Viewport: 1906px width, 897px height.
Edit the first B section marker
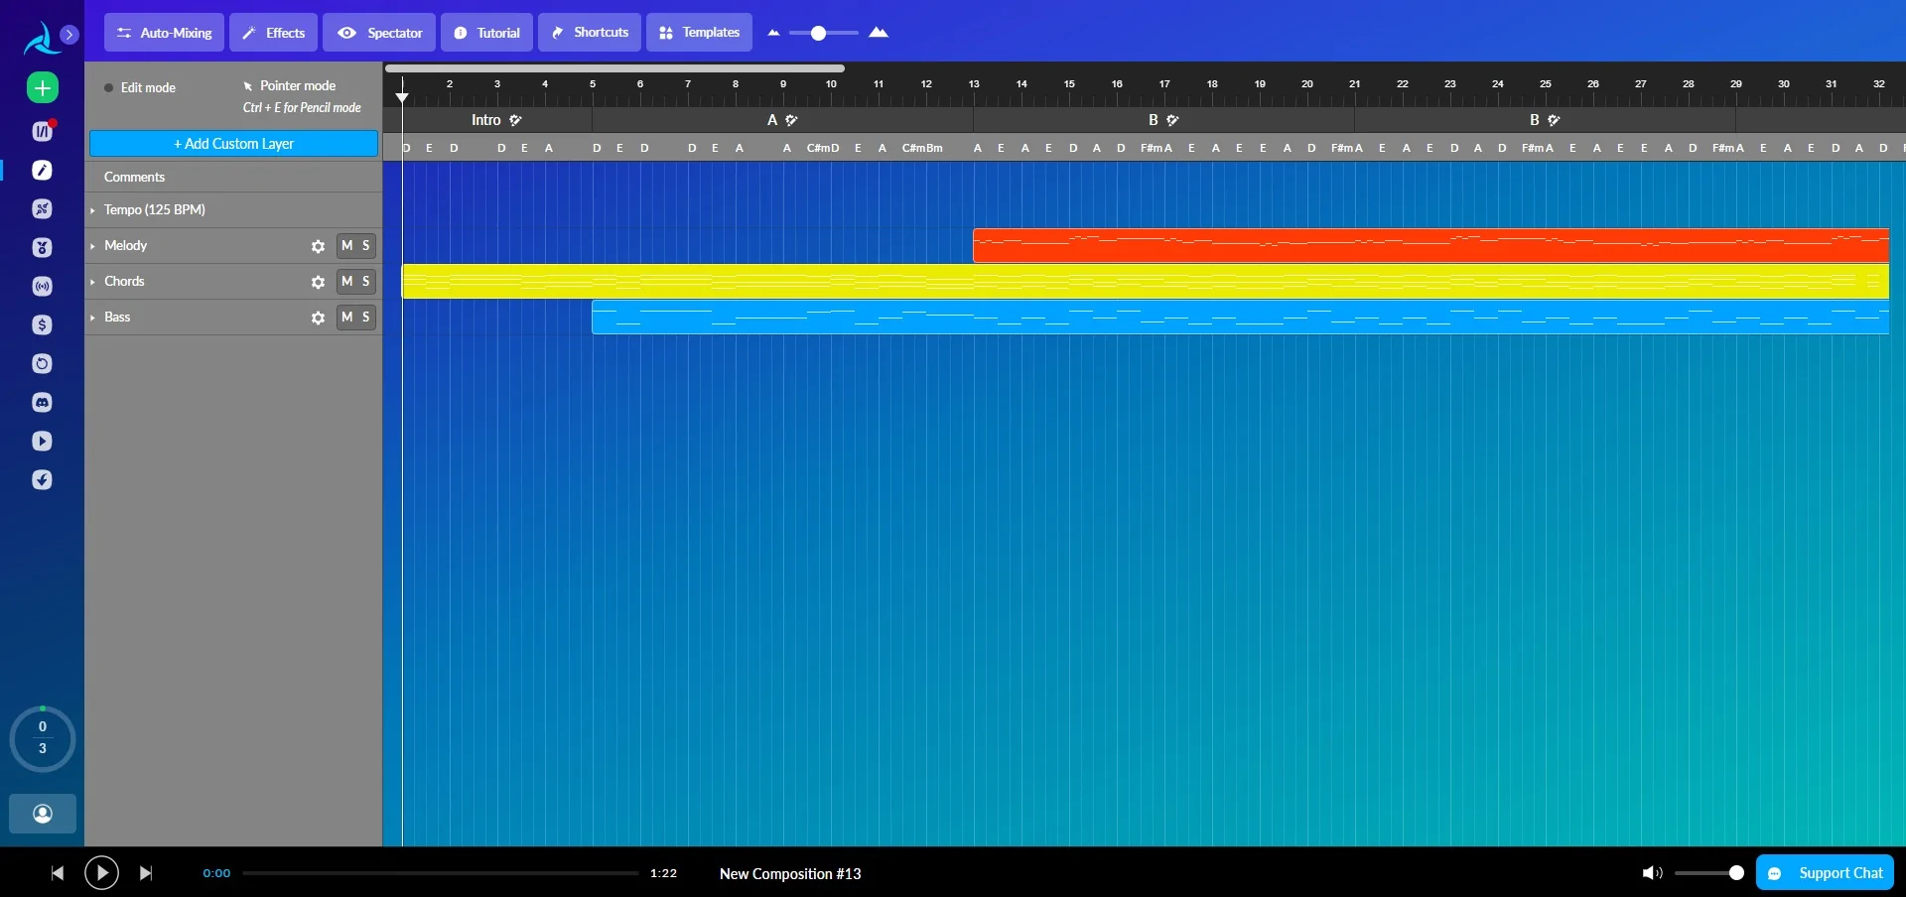1172,120
